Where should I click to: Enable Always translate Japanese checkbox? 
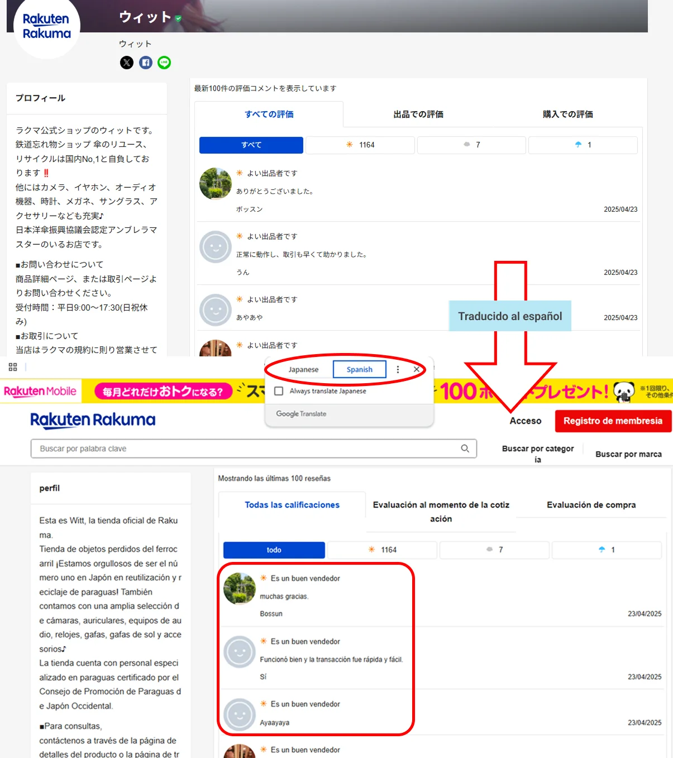click(279, 391)
